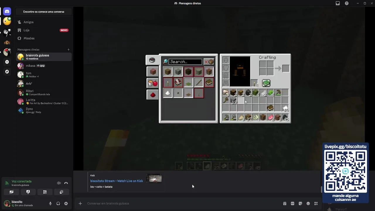Image resolution: width=375 pixels, height=211 pixels.
Task: Click offhand slot holding torches
Action: click(255, 83)
